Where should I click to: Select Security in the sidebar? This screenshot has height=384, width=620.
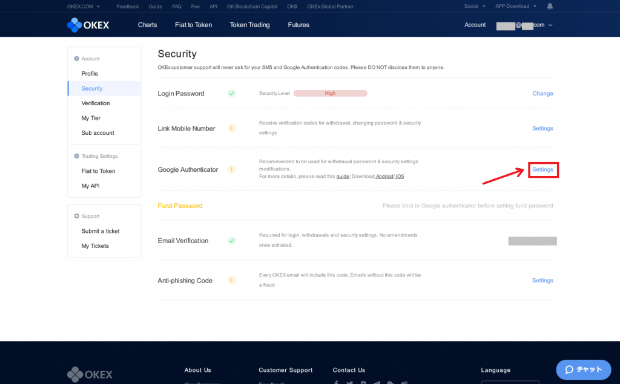point(104,88)
